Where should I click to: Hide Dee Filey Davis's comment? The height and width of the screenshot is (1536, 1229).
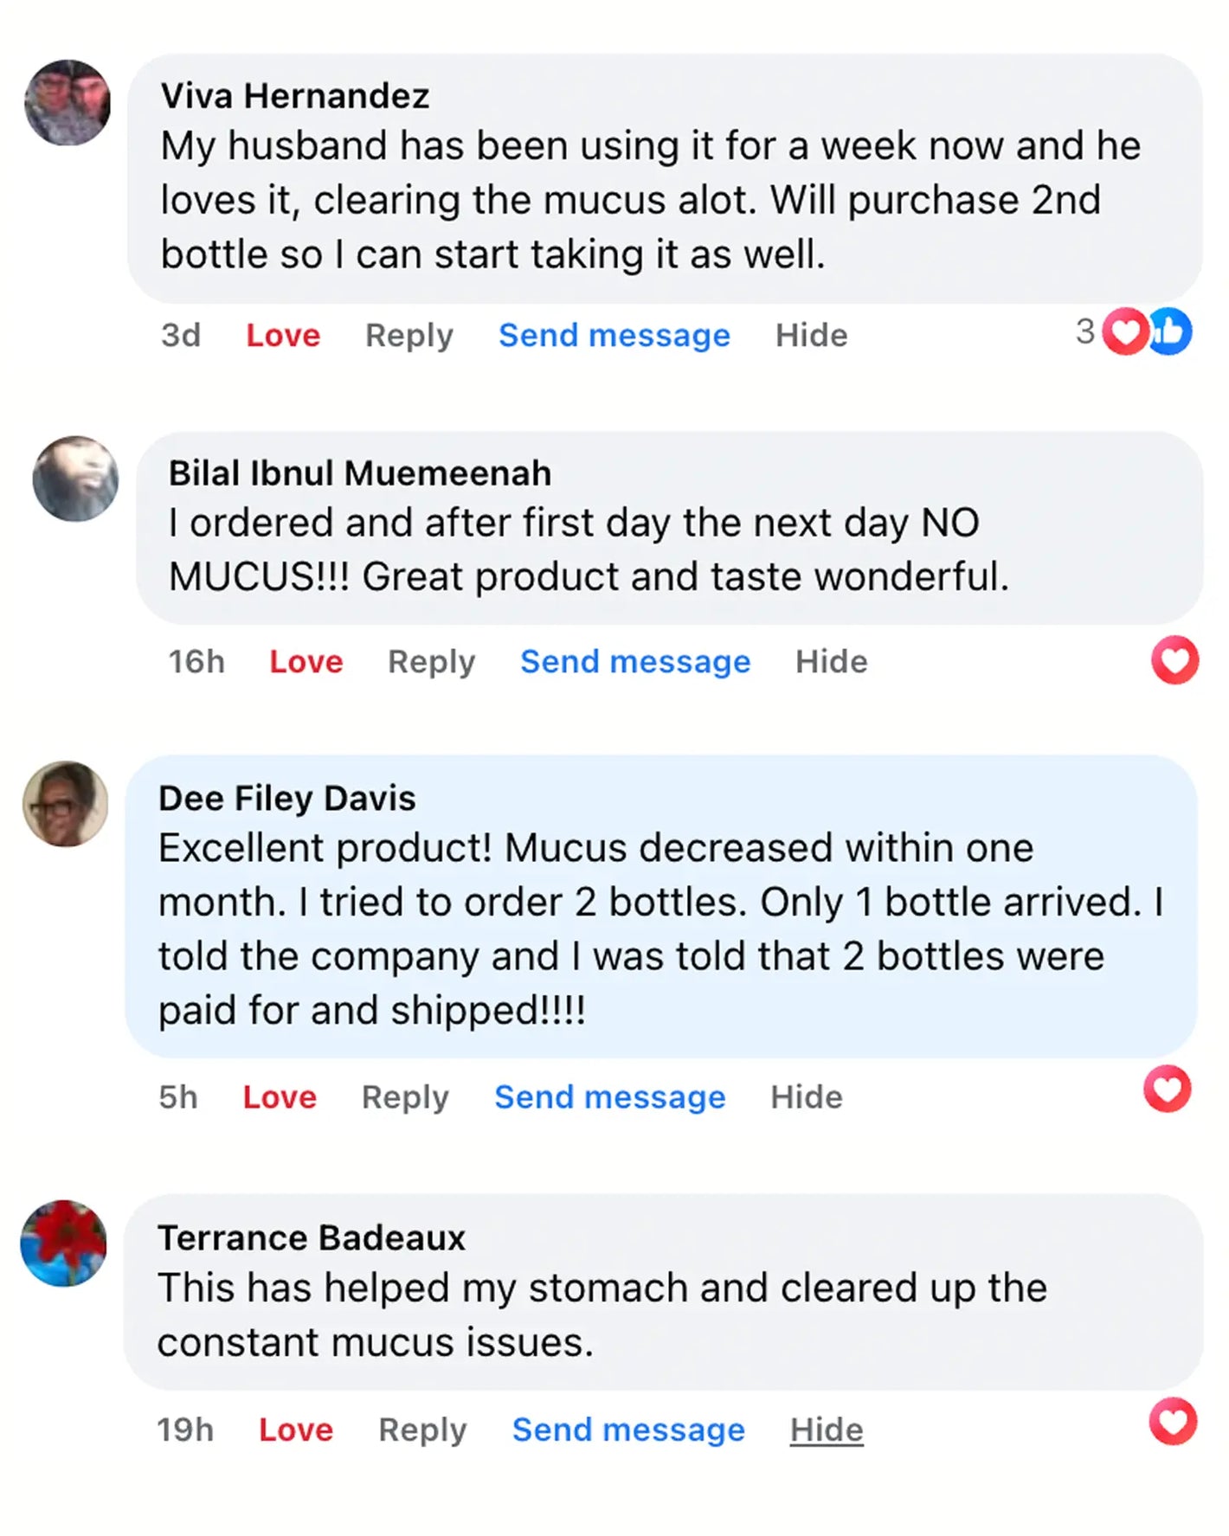[807, 1097]
